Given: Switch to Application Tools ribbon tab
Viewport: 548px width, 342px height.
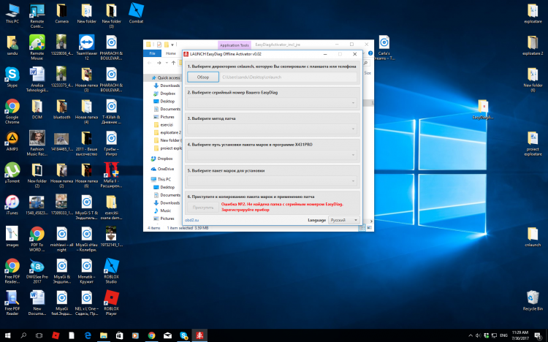Looking at the screenshot, I should [234, 45].
